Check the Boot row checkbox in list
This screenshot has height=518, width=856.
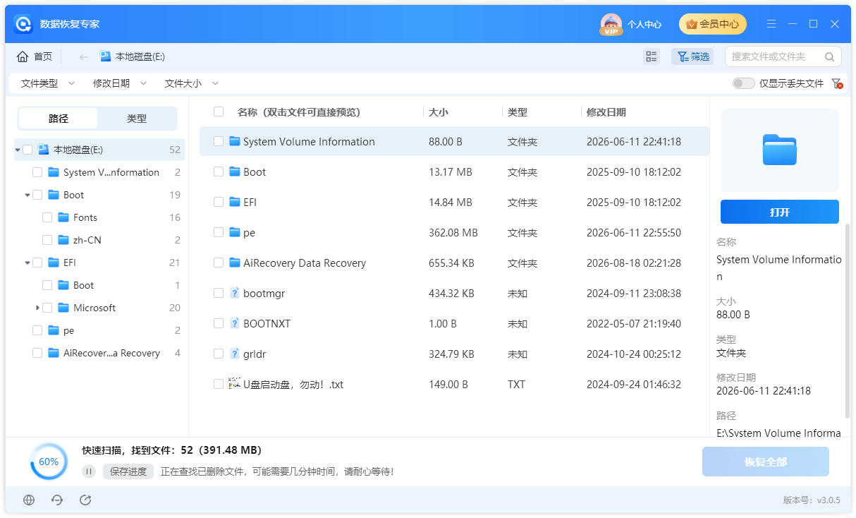pyautogui.click(x=219, y=171)
